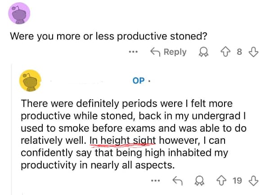The height and width of the screenshot is (195, 270).
Task: Open the three-dot menu on OP's reply
Action: (155, 181)
